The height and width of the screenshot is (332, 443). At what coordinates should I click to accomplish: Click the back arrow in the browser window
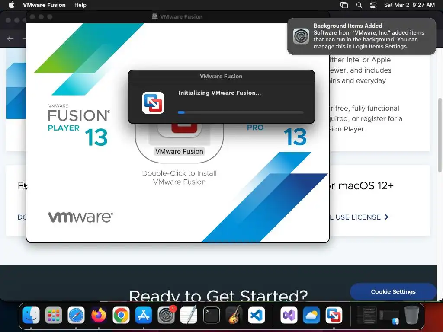point(10,38)
